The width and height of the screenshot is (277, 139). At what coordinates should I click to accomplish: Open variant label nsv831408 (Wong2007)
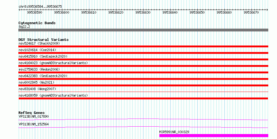pos(37,89)
